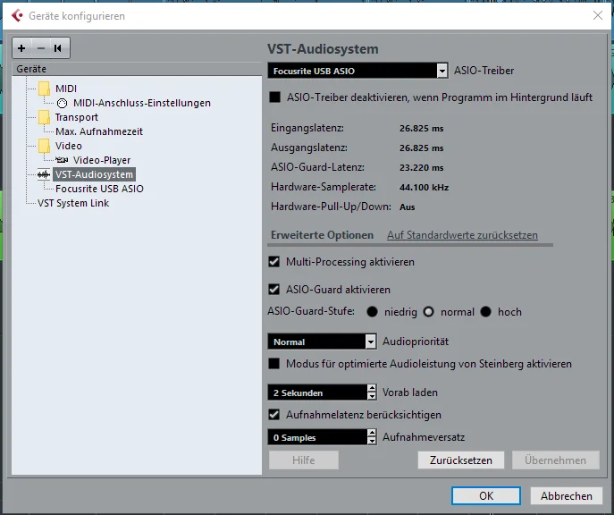
Task: Click the minus remove device icon
Action: 39,48
